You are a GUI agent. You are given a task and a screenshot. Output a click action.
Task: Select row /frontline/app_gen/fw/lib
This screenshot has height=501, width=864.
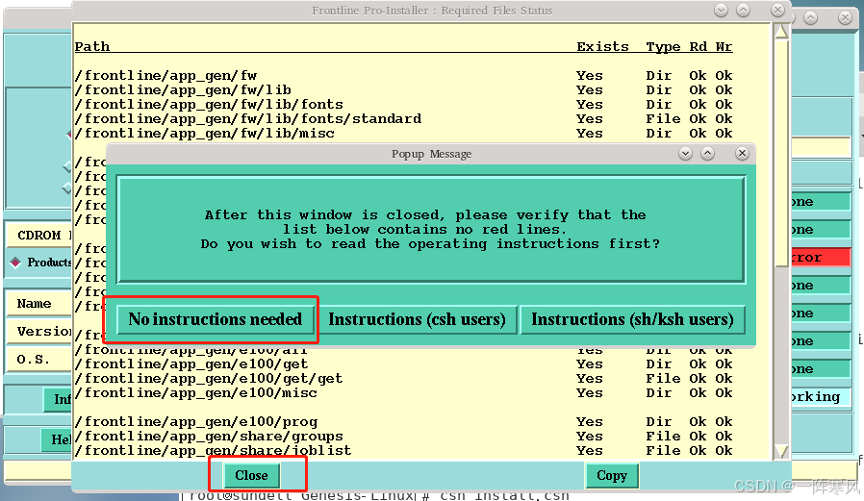click(x=403, y=90)
